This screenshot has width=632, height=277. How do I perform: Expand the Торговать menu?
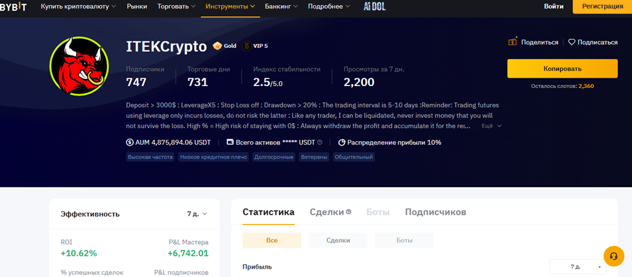coord(176,6)
